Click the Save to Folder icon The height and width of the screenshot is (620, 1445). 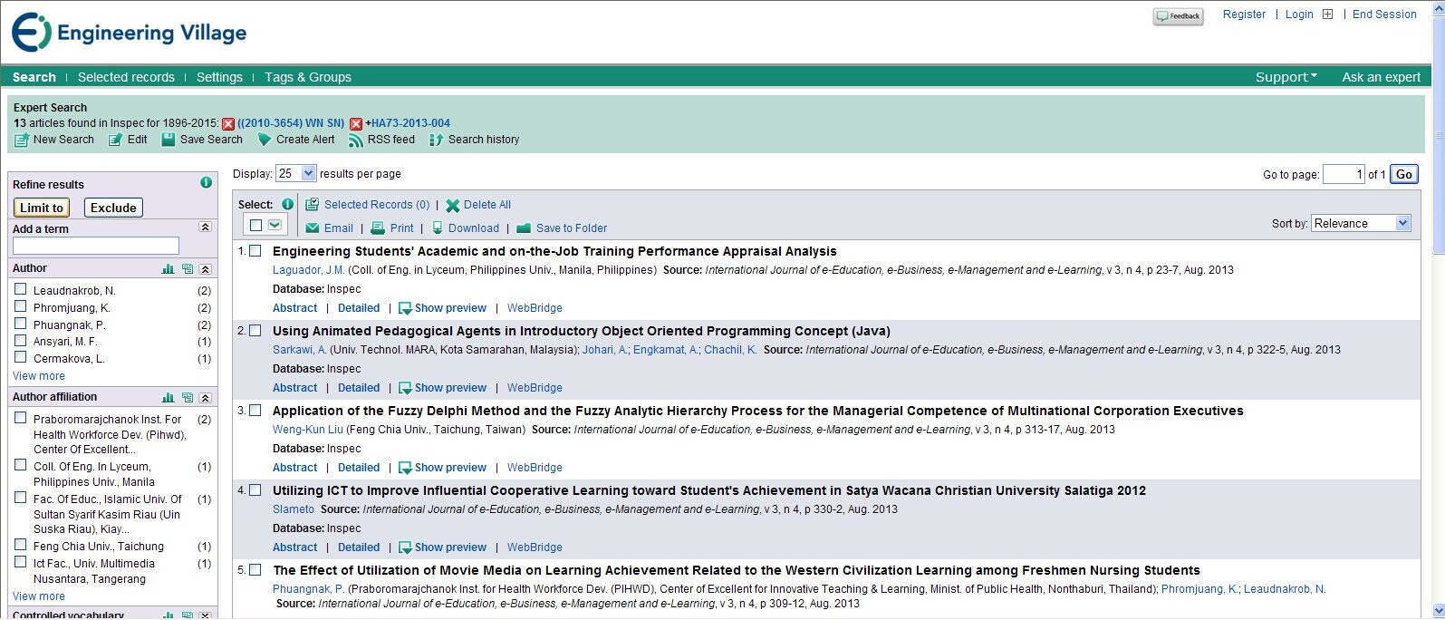(524, 228)
